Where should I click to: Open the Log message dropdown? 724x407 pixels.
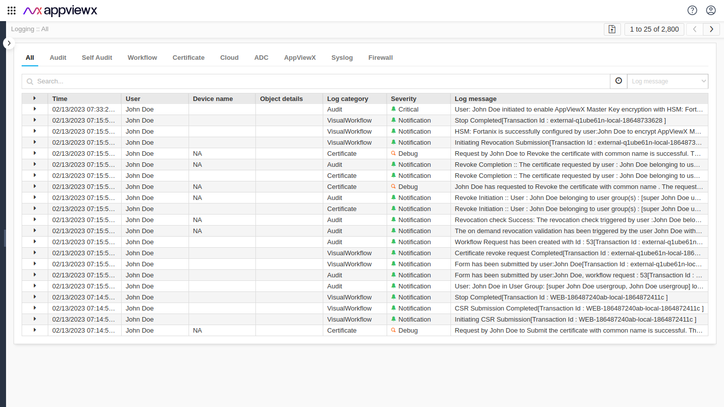click(x=667, y=81)
